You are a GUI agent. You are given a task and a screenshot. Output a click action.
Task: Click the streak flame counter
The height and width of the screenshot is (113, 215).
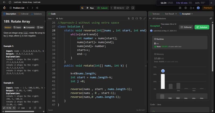pos(192,8)
